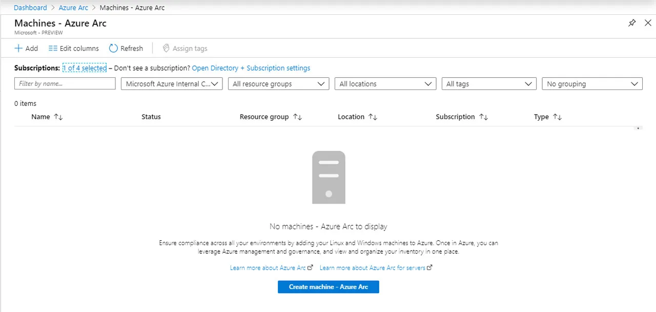Toggle sorting on the Status column

click(151, 117)
